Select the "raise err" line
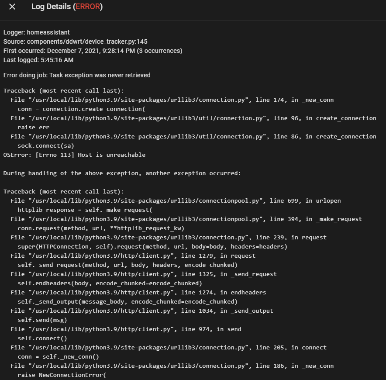This screenshot has width=386, height=380. click(x=33, y=127)
